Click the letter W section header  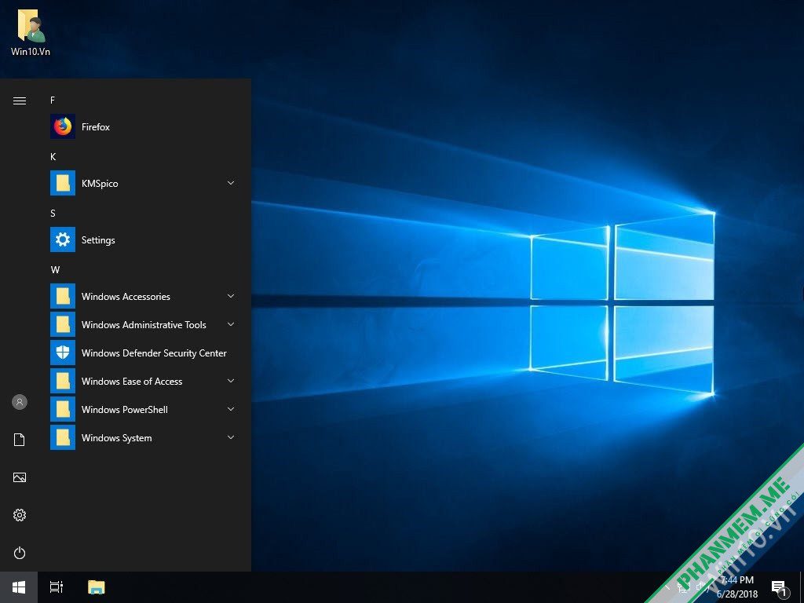point(55,270)
